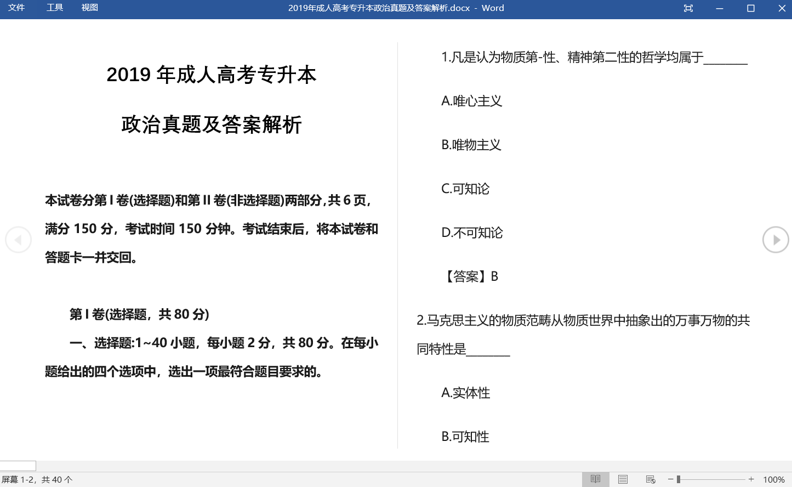Screen dimensions: 792x487
Task: Switch to Web Layout view in status bar
Action: [x=651, y=479]
